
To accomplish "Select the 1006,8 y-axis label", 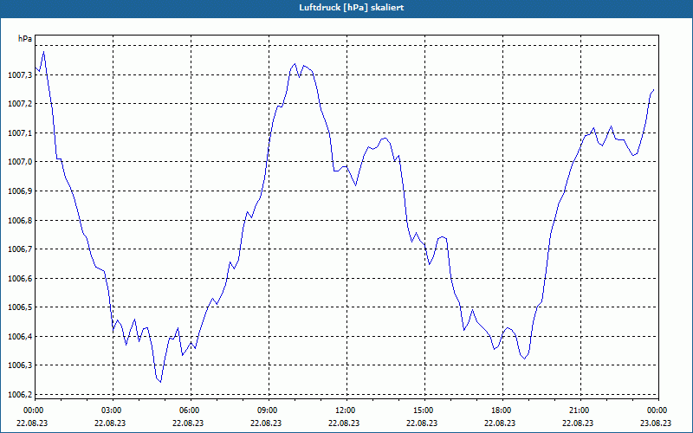I will (x=20, y=221).
